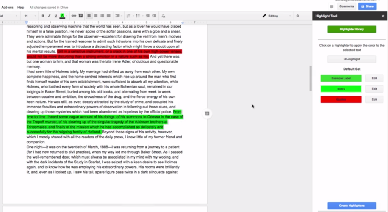Click the Un-highlight button
The height and width of the screenshot is (212, 388).
click(352, 59)
